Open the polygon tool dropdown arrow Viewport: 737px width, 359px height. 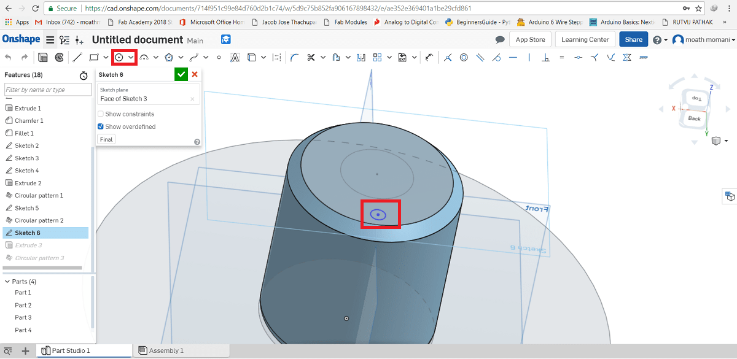tap(181, 58)
